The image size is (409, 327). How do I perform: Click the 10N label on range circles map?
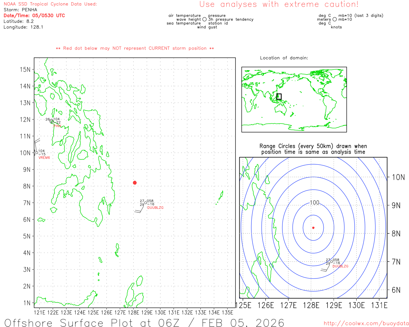click(398, 177)
